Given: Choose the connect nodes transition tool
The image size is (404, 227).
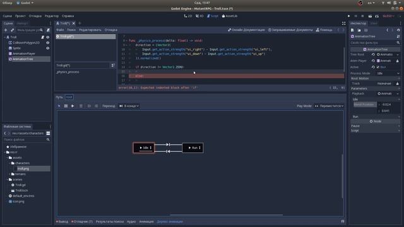Looking at the screenshot, I should click(x=73, y=106).
